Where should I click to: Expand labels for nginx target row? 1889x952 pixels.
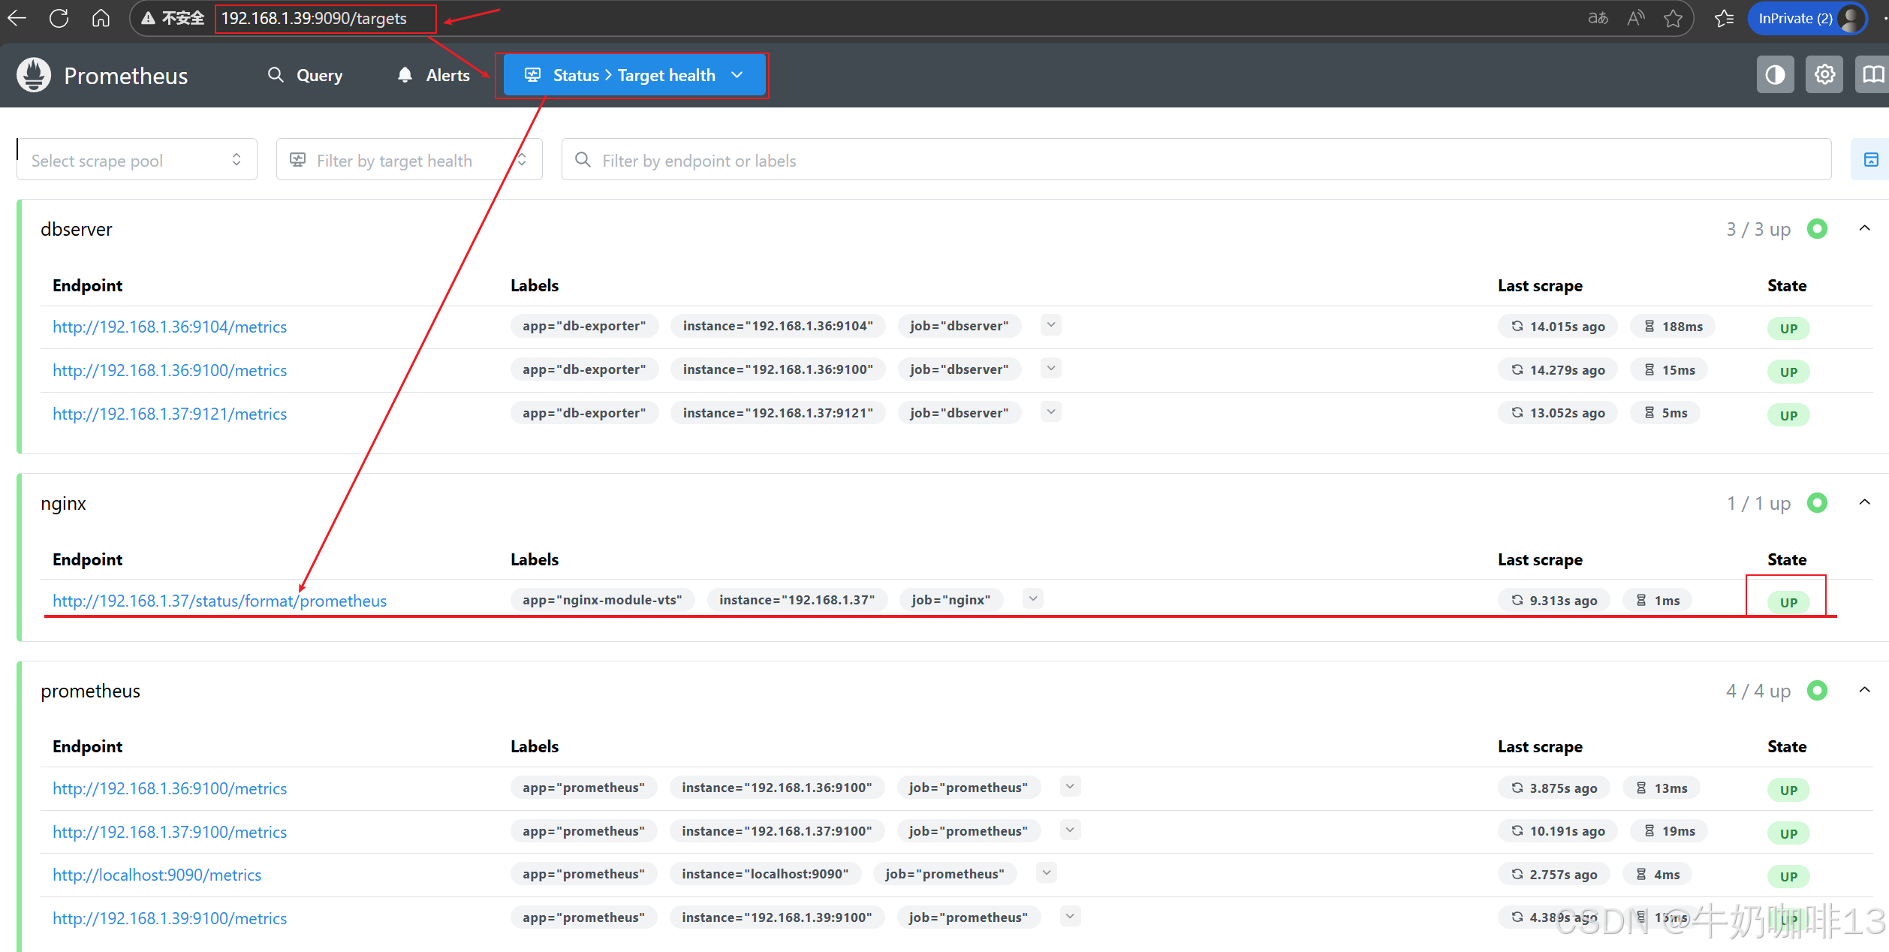pyautogui.click(x=1033, y=599)
